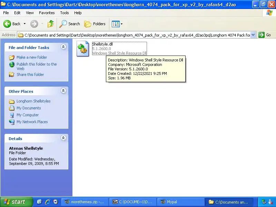Open the Edit menu
This screenshot has height=207, width=276.
point(17,13)
